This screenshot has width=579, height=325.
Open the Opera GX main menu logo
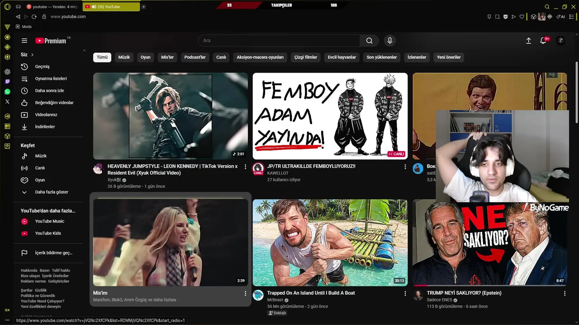(7, 7)
